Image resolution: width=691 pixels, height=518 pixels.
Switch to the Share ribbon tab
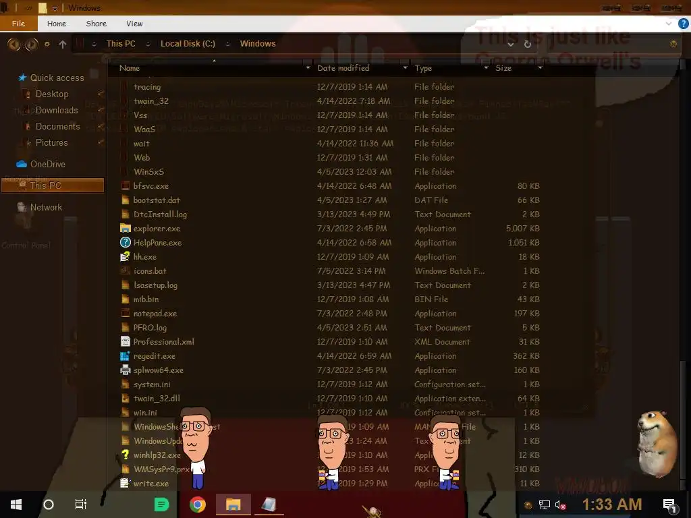(96, 24)
